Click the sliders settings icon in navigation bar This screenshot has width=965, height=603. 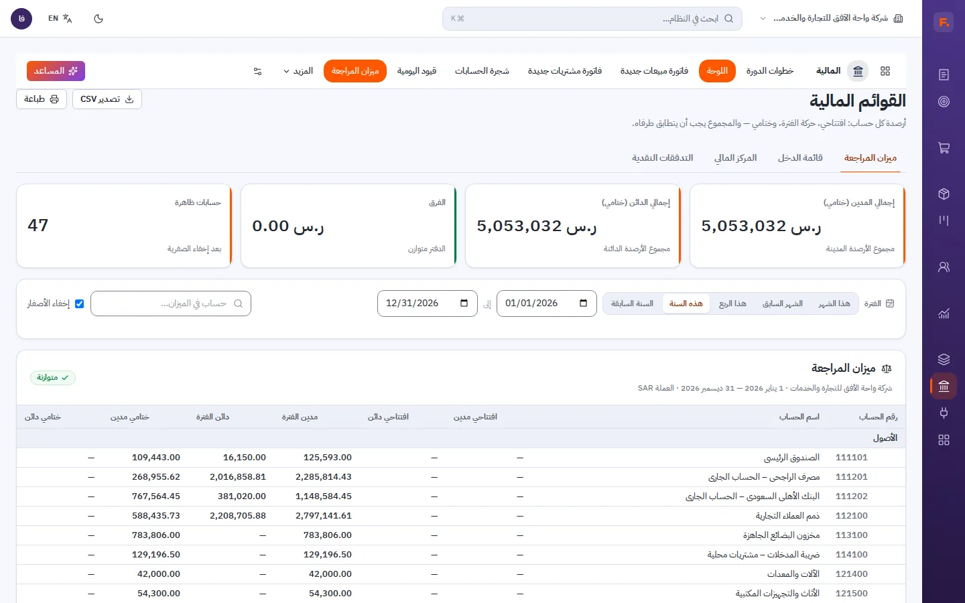[257, 71]
